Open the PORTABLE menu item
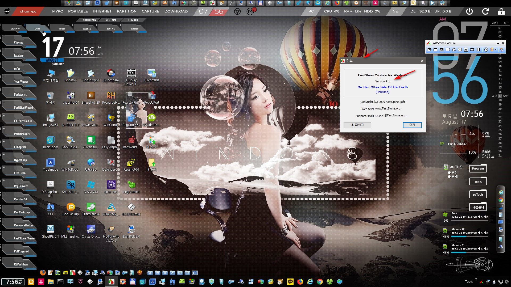The height and width of the screenshot is (287, 511). (x=78, y=11)
